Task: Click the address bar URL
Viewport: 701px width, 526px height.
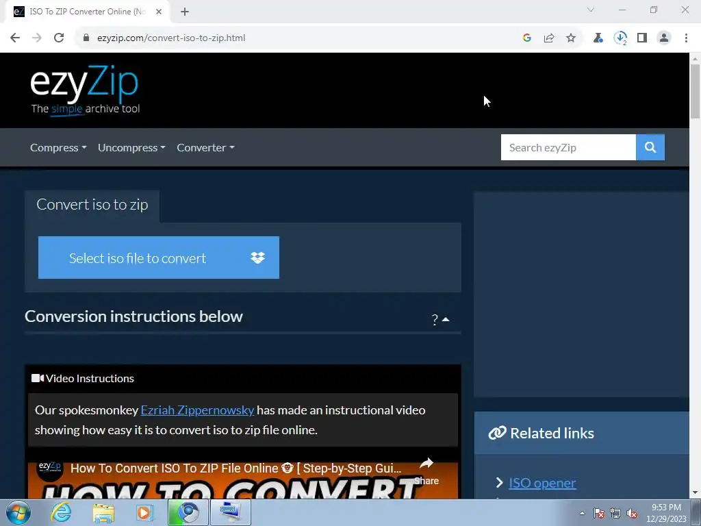Action: click(171, 38)
